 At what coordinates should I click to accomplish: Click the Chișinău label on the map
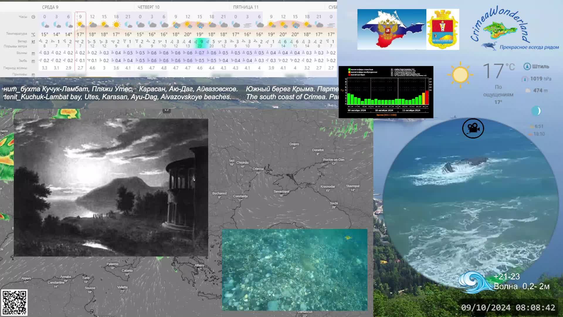(x=243, y=163)
